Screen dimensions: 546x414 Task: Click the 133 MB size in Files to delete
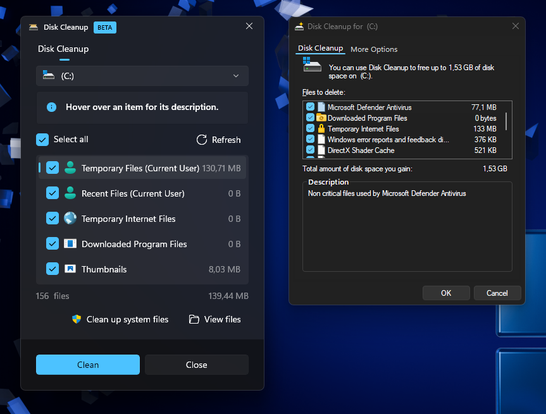tap(485, 129)
